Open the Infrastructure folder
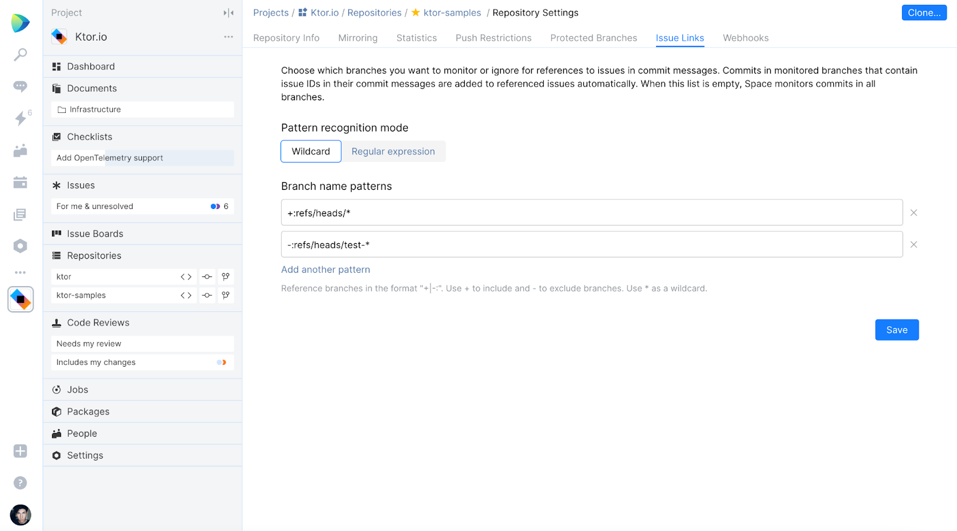This screenshot has width=957, height=531. coord(142,109)
